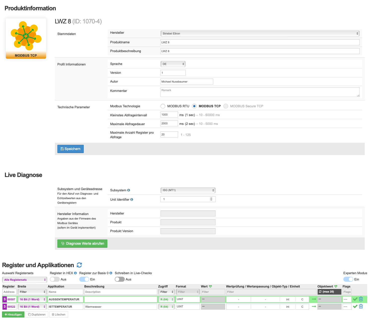Open the Alle Registersets dropdown
This screenshot has height=320, width=370.
24,280
